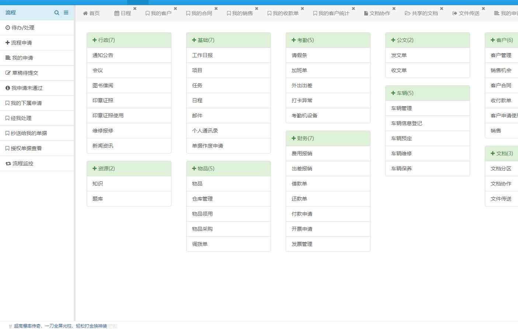Click the plus icon on 车辆(5) header
This screenshot has height=329, width=518.
click(393, 93)
